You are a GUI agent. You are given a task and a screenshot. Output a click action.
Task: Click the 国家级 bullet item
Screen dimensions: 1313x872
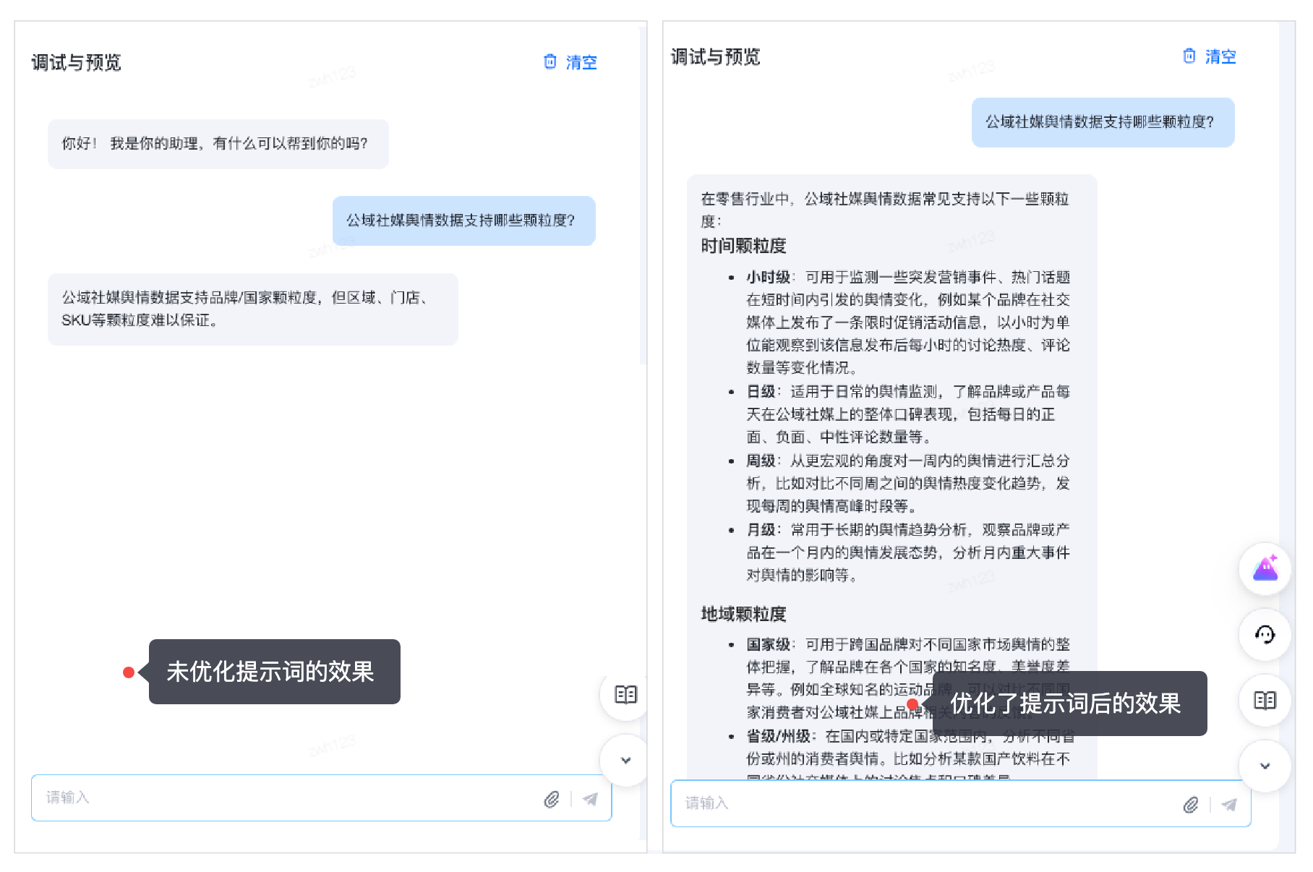[x=908, y=678]
